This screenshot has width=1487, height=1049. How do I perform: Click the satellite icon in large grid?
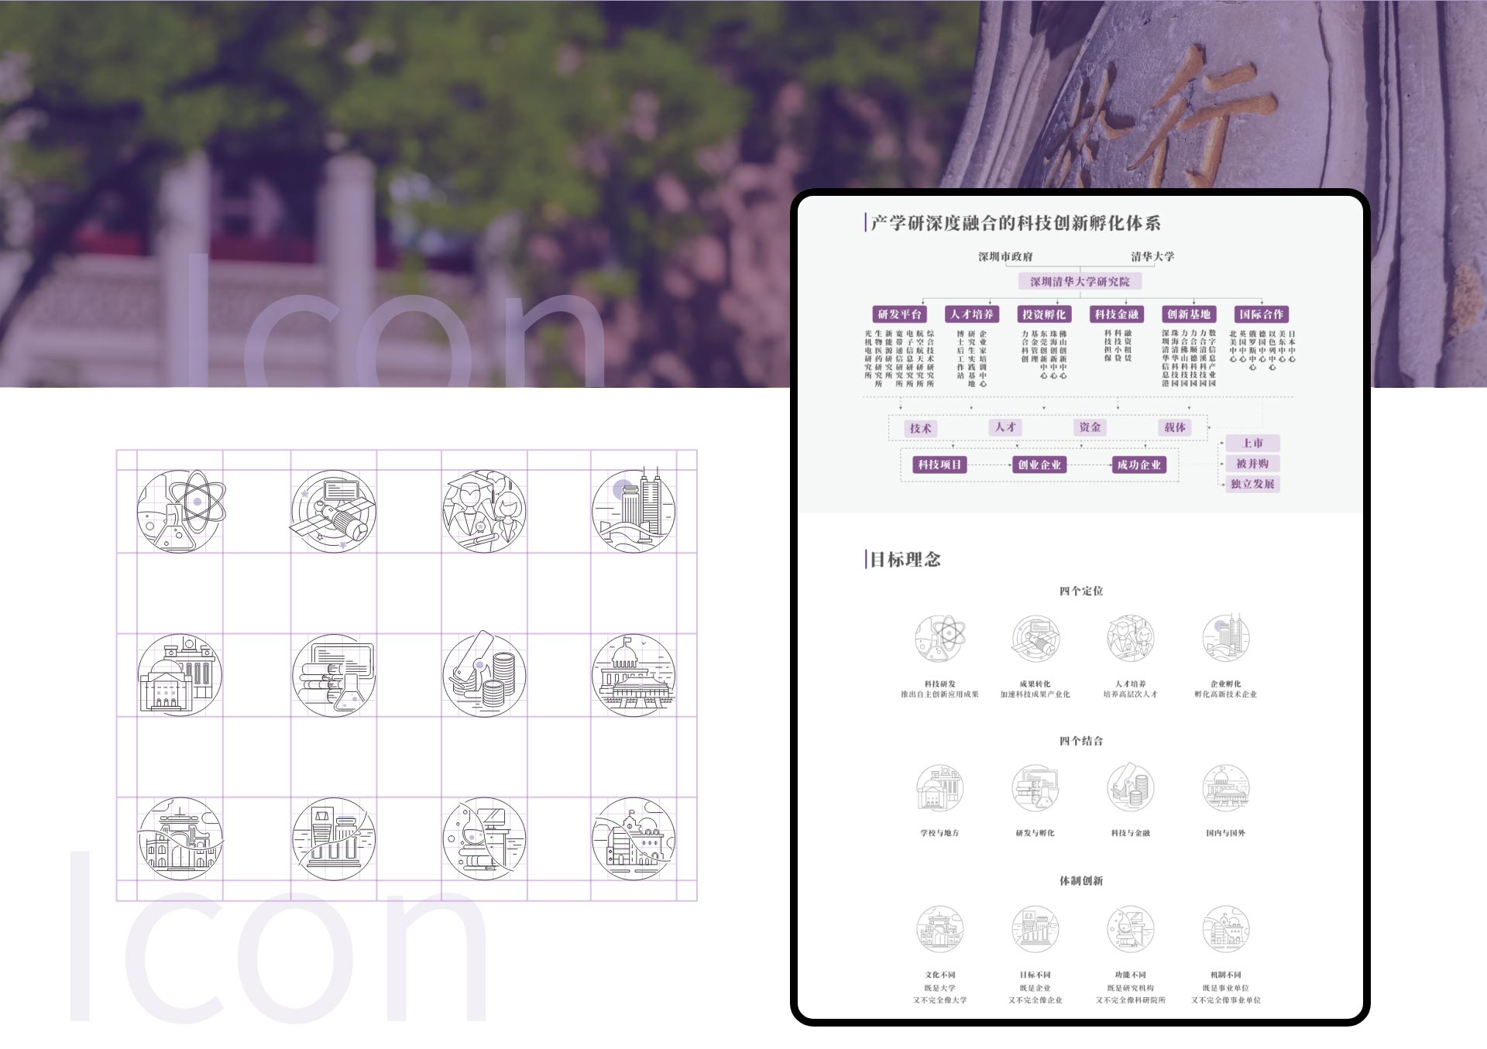tap(333, 511)
